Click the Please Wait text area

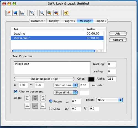52,68
